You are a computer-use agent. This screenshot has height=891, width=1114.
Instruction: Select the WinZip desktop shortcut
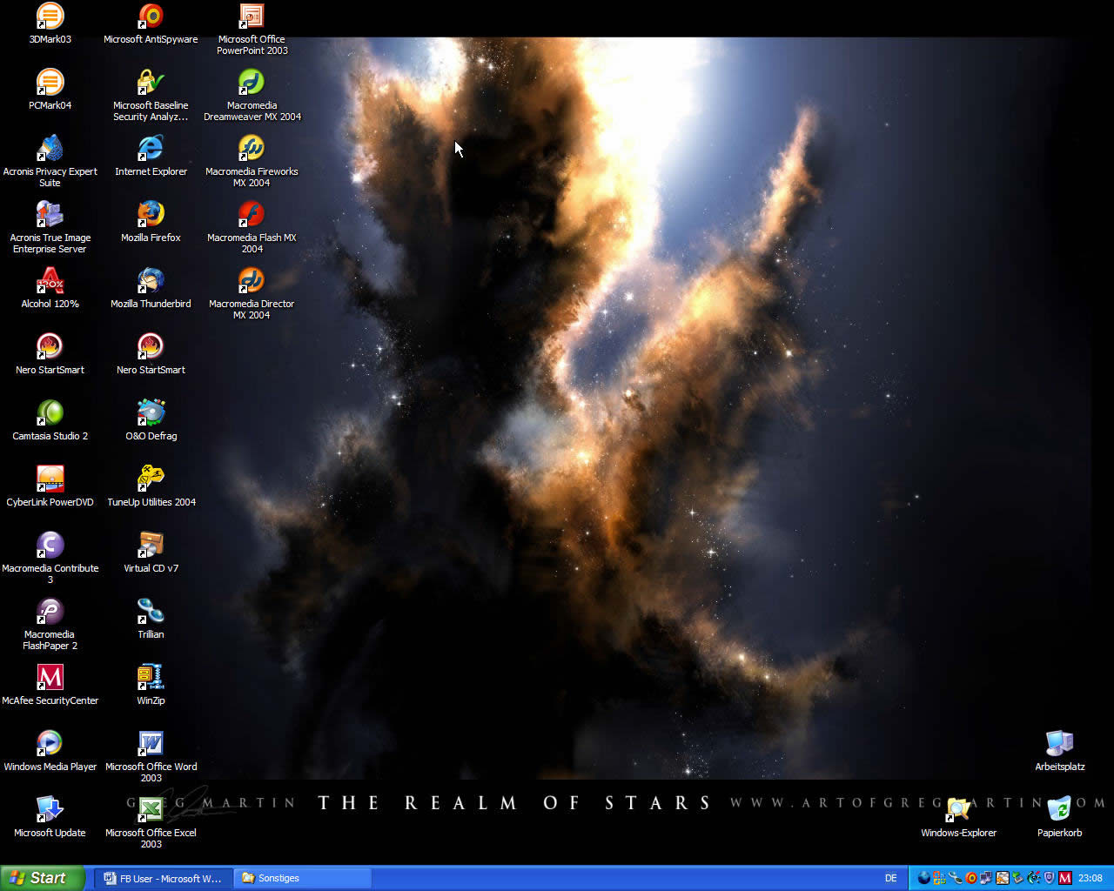[151, 686]
